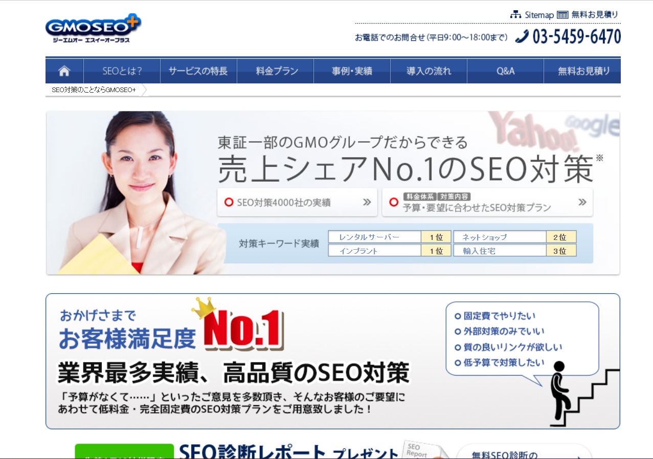Screen dimensions: 653x459
Task: Click the 無料お見積り calculator icon in header
Action: [562, 15]
